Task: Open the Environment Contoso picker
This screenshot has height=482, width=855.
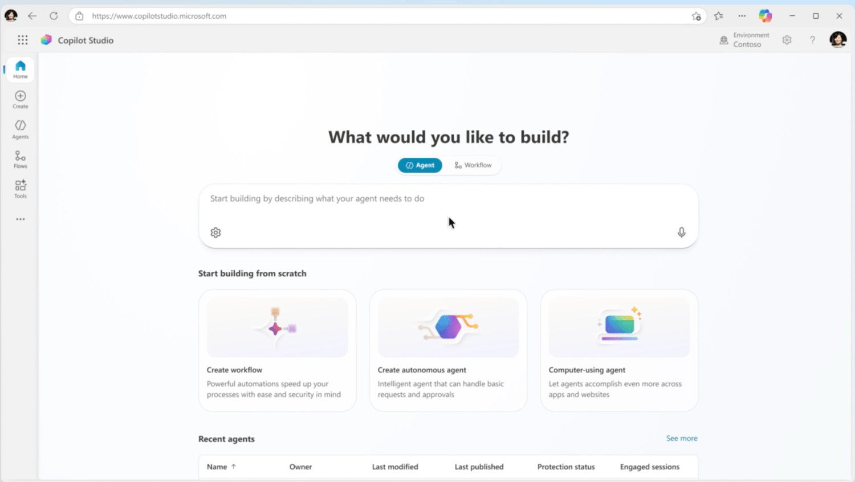Action: coord(744,40)
